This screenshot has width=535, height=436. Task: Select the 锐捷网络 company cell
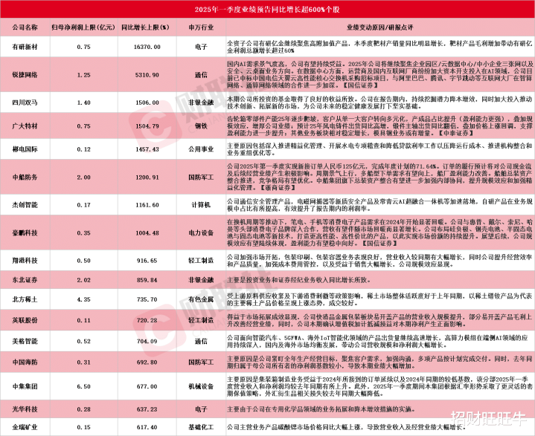[x=25, y=74]
